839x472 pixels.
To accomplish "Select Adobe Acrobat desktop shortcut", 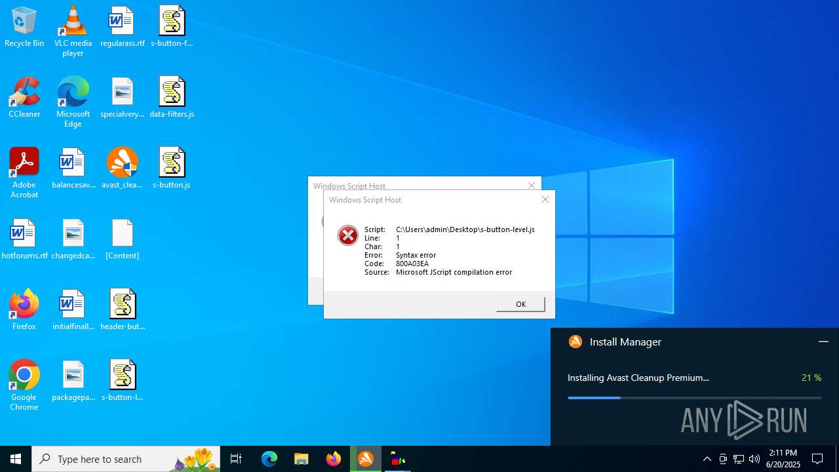I will (x=24, y=173).
